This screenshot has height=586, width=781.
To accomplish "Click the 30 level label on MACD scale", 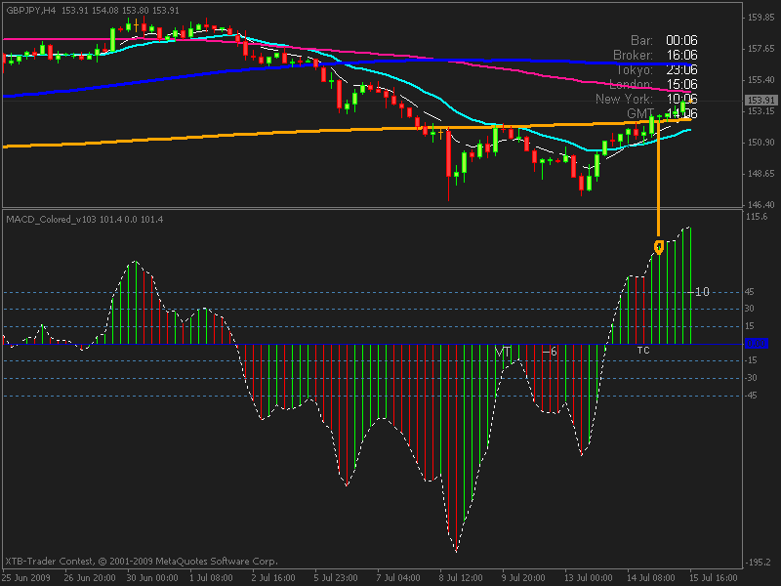I will [x=750, y=309].
